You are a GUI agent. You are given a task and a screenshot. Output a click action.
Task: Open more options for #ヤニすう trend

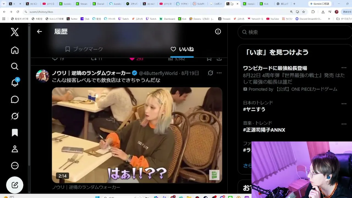(x=344, y=104)
